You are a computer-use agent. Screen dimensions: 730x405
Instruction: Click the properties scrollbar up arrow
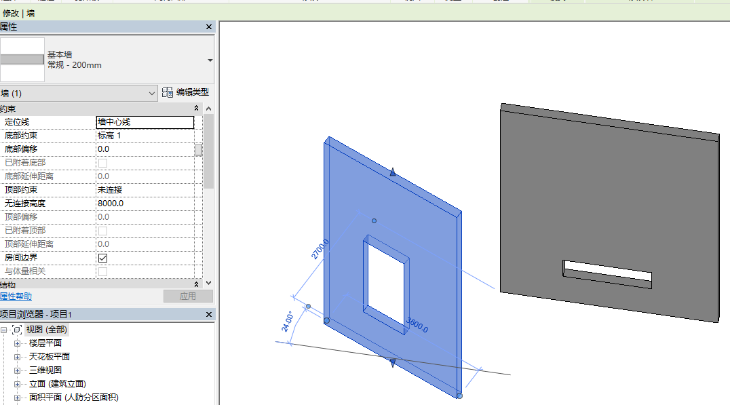(208, 109)
